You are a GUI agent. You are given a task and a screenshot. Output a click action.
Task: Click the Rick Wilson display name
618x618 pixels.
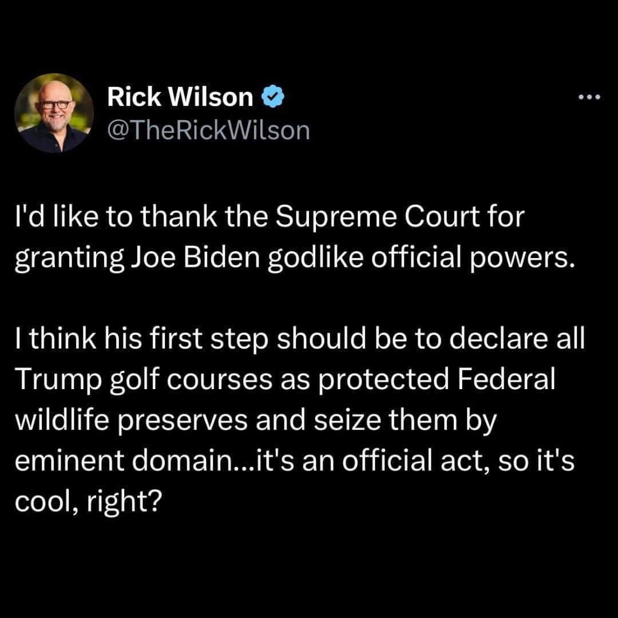[180, 97]
